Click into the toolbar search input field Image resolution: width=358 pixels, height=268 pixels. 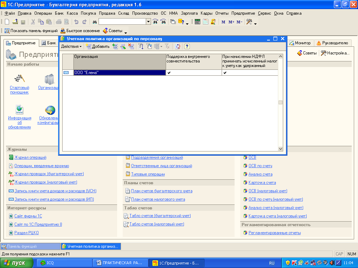[122, 22]
